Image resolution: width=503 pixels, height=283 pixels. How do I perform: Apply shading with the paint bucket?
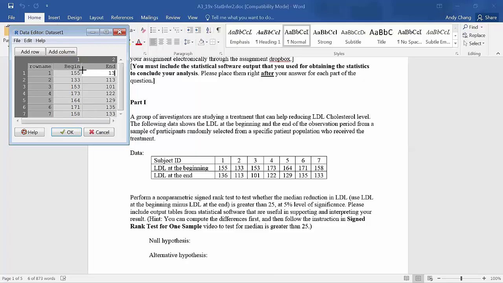pos(201,42)
